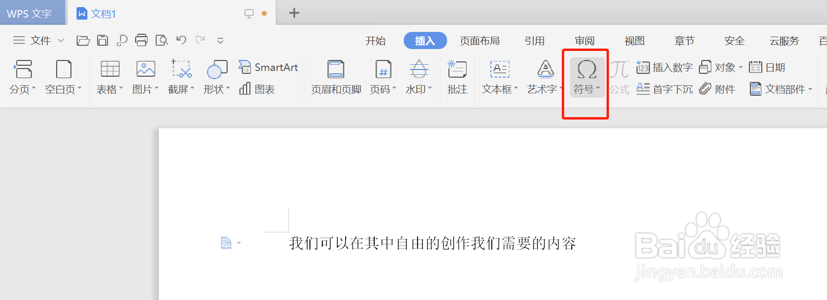Expand the 文档部件 dropdown arrow
Screen dimensions: 827x300
point(810,89)
